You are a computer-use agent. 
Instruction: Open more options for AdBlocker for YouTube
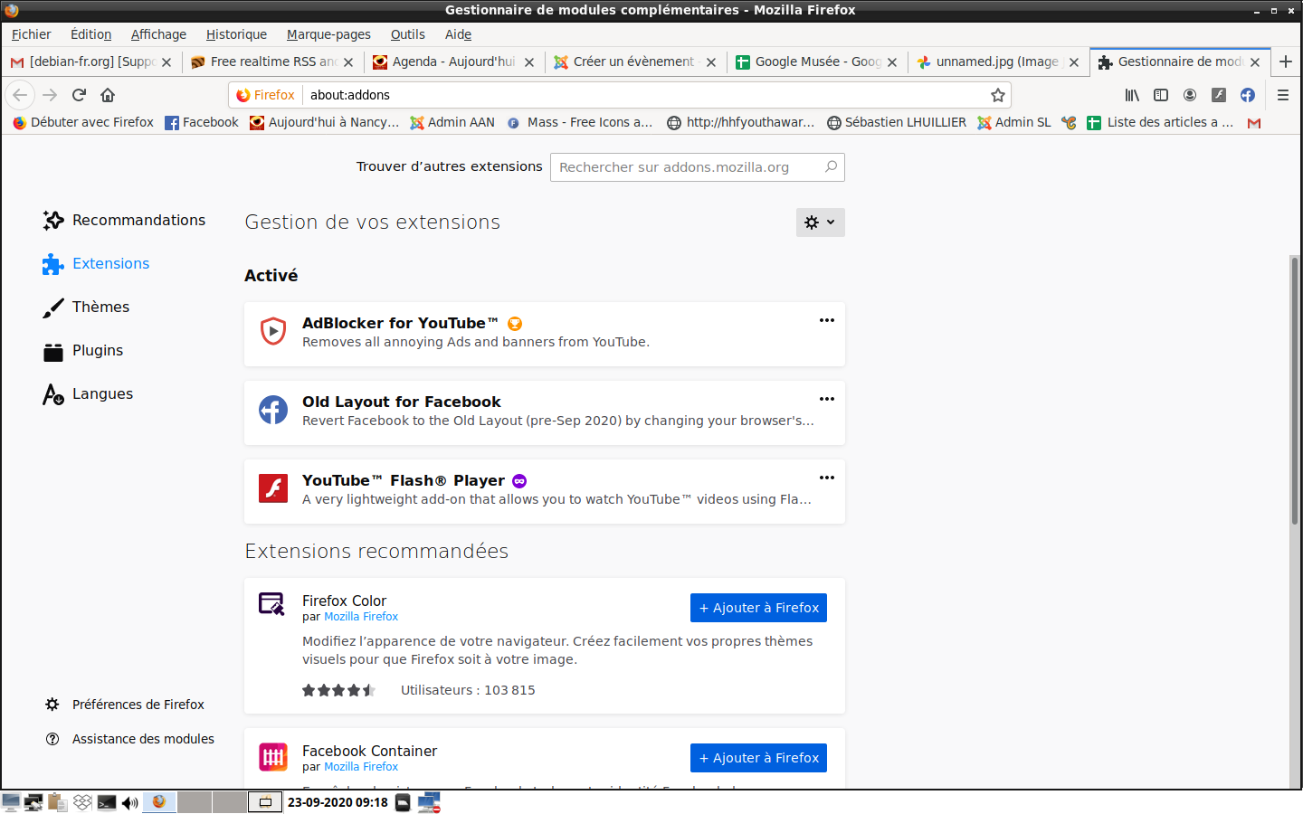pos(827,320)
